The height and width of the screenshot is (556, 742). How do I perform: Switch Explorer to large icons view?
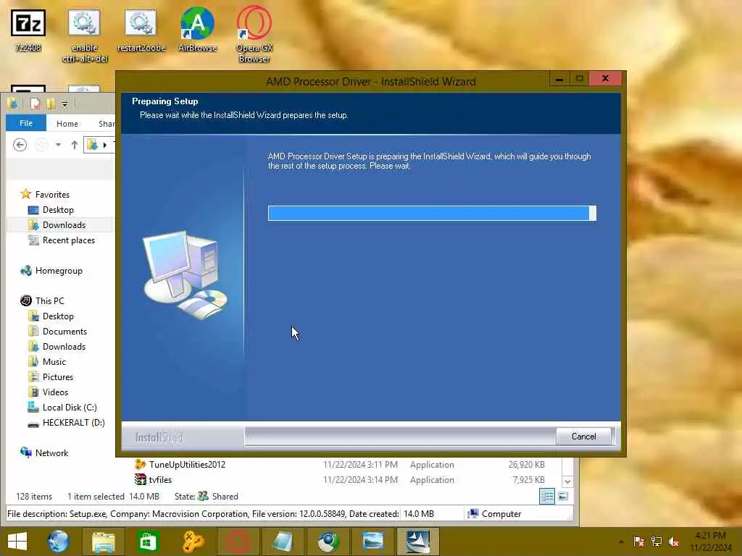(x=563, y=497)
